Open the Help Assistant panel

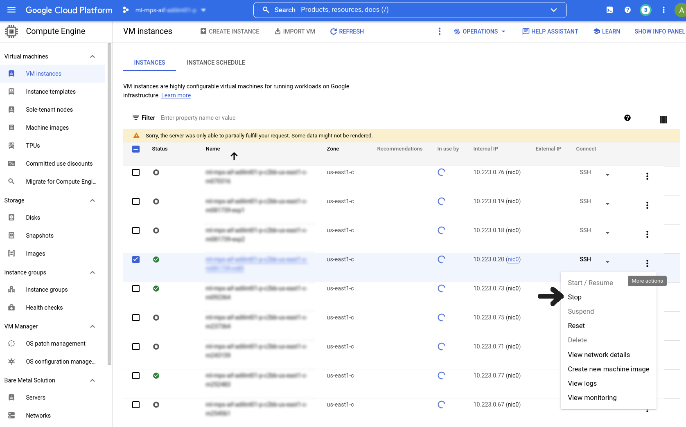coord(550,31)
